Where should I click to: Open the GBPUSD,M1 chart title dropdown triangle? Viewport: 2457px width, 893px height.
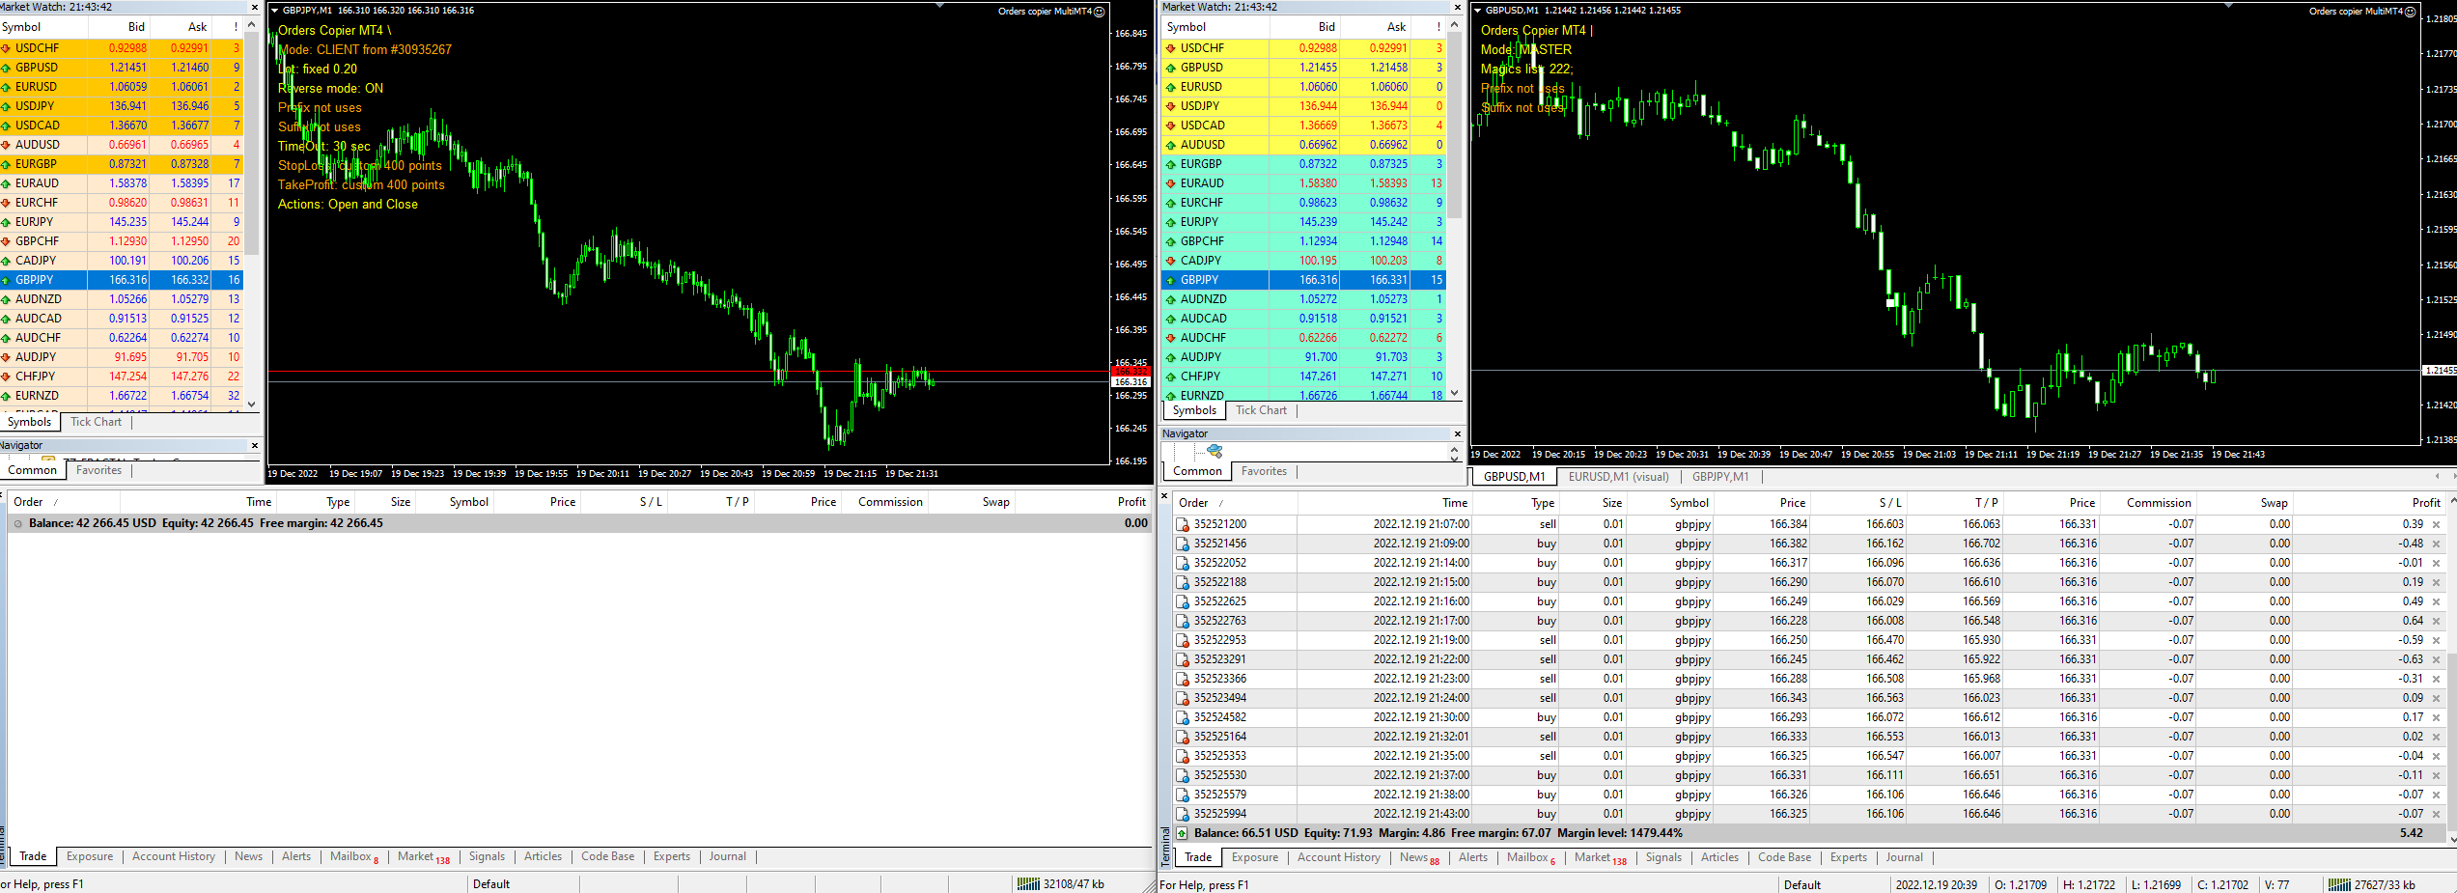click(1478, 11)
